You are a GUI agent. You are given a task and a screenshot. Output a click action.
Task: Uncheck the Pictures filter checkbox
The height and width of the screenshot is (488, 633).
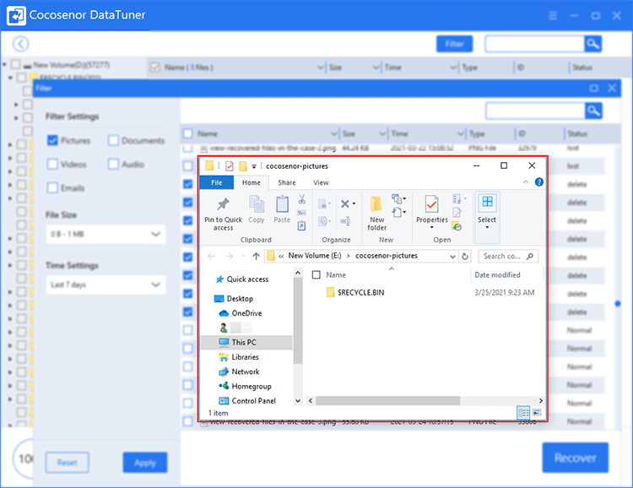[x=52, y=140]
